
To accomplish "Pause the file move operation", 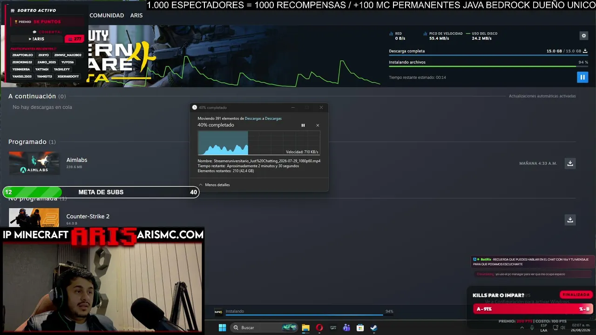I will tap(303, 125).
